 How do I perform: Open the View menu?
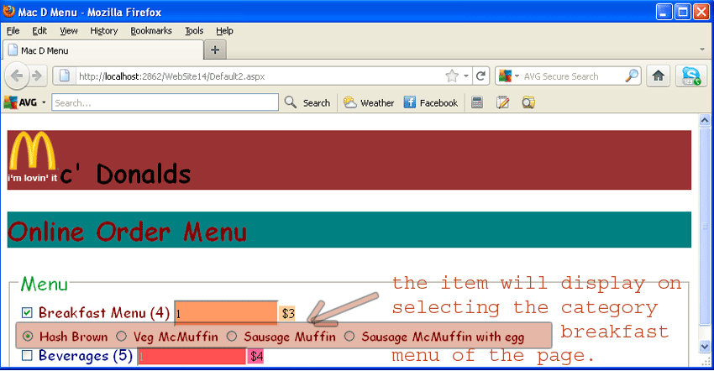[x=68, y=30]
